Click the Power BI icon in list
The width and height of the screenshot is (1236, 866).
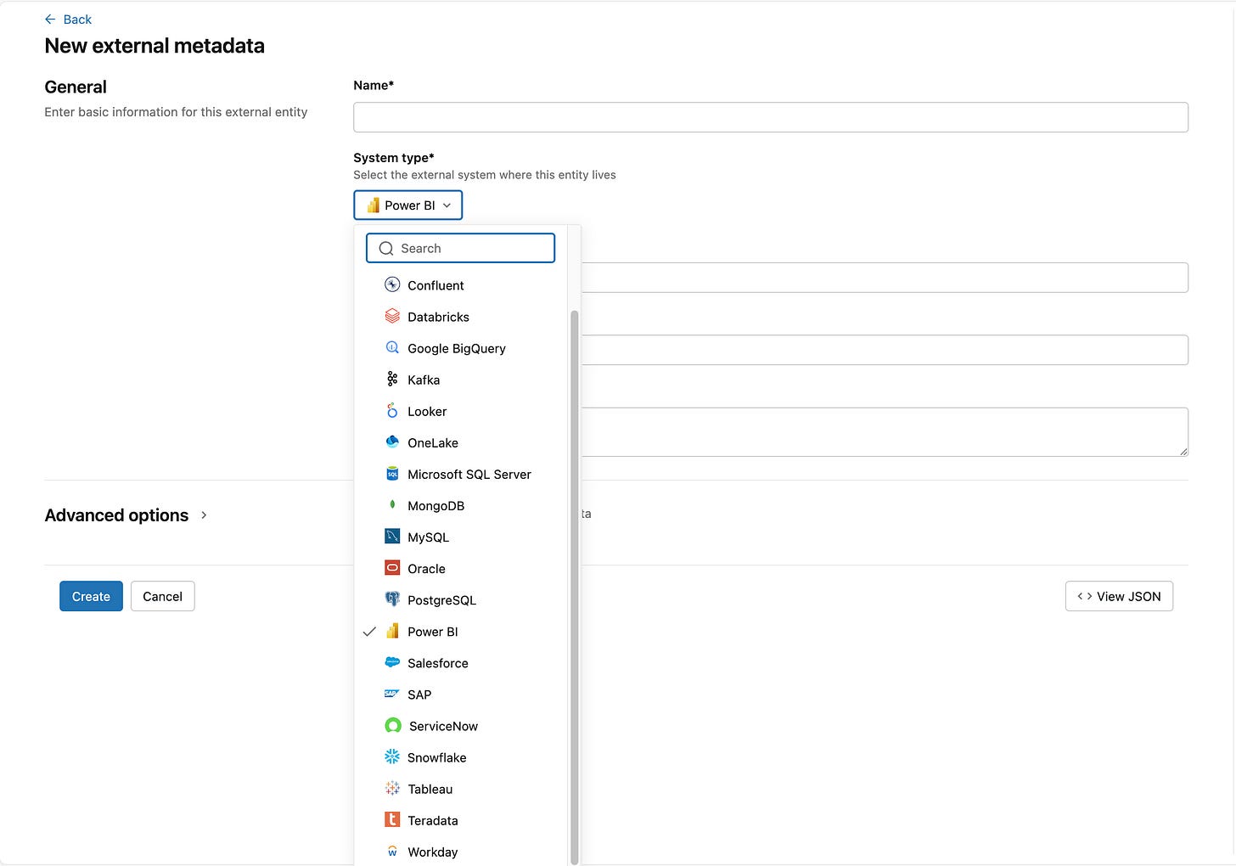[x=392, y=631]
